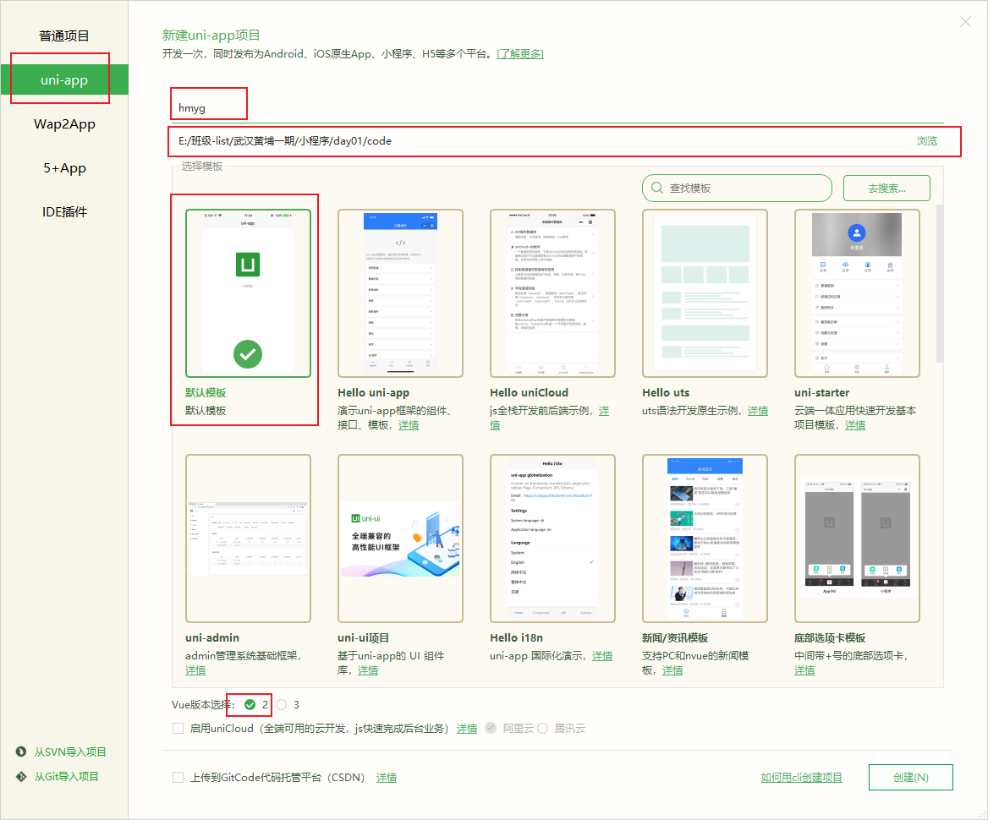Enable the 启用uniCloud checkbox
The image size is (988, 820).
(178, 728)
